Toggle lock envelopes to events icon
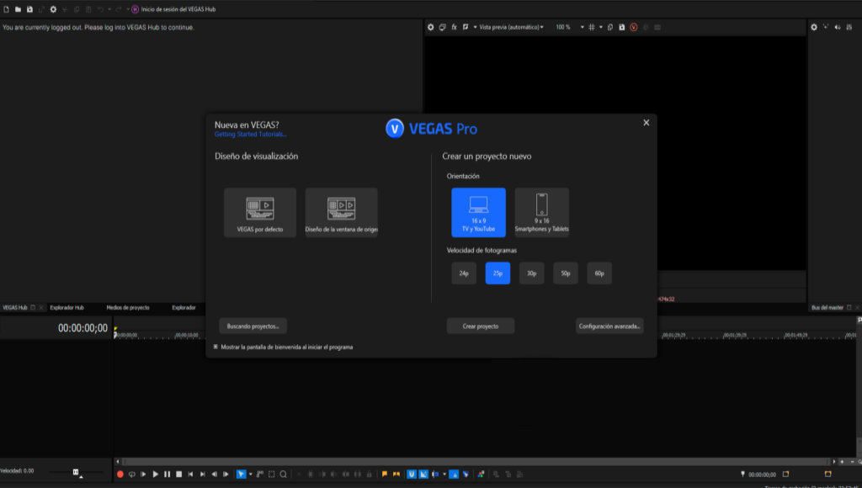Viewport: 862px width, 488px height. [x=454, y=475]
